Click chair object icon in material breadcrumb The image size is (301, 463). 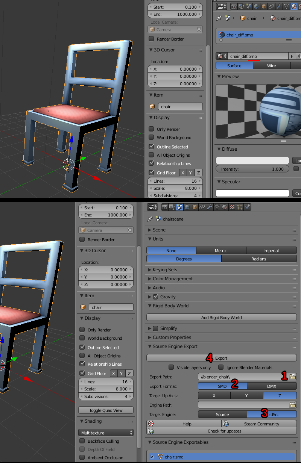point(243,18)
